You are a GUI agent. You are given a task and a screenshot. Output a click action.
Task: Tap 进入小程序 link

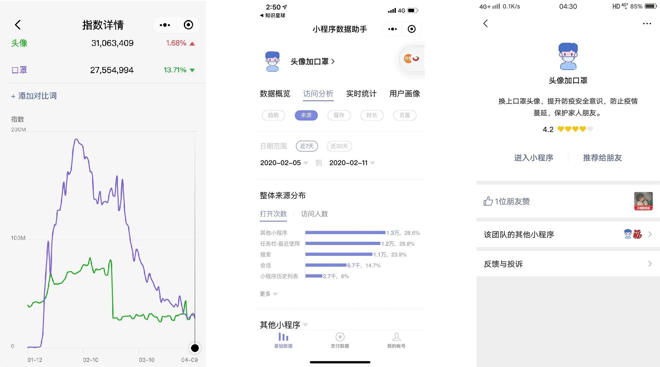tap(534, 158)
